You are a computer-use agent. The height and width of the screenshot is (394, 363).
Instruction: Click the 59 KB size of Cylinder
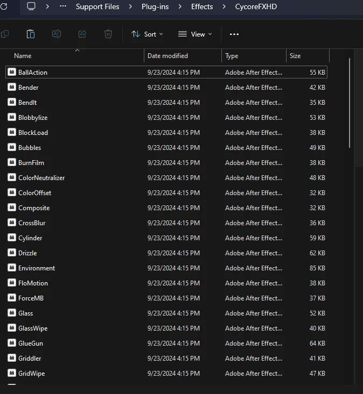(x=317, y=238)
